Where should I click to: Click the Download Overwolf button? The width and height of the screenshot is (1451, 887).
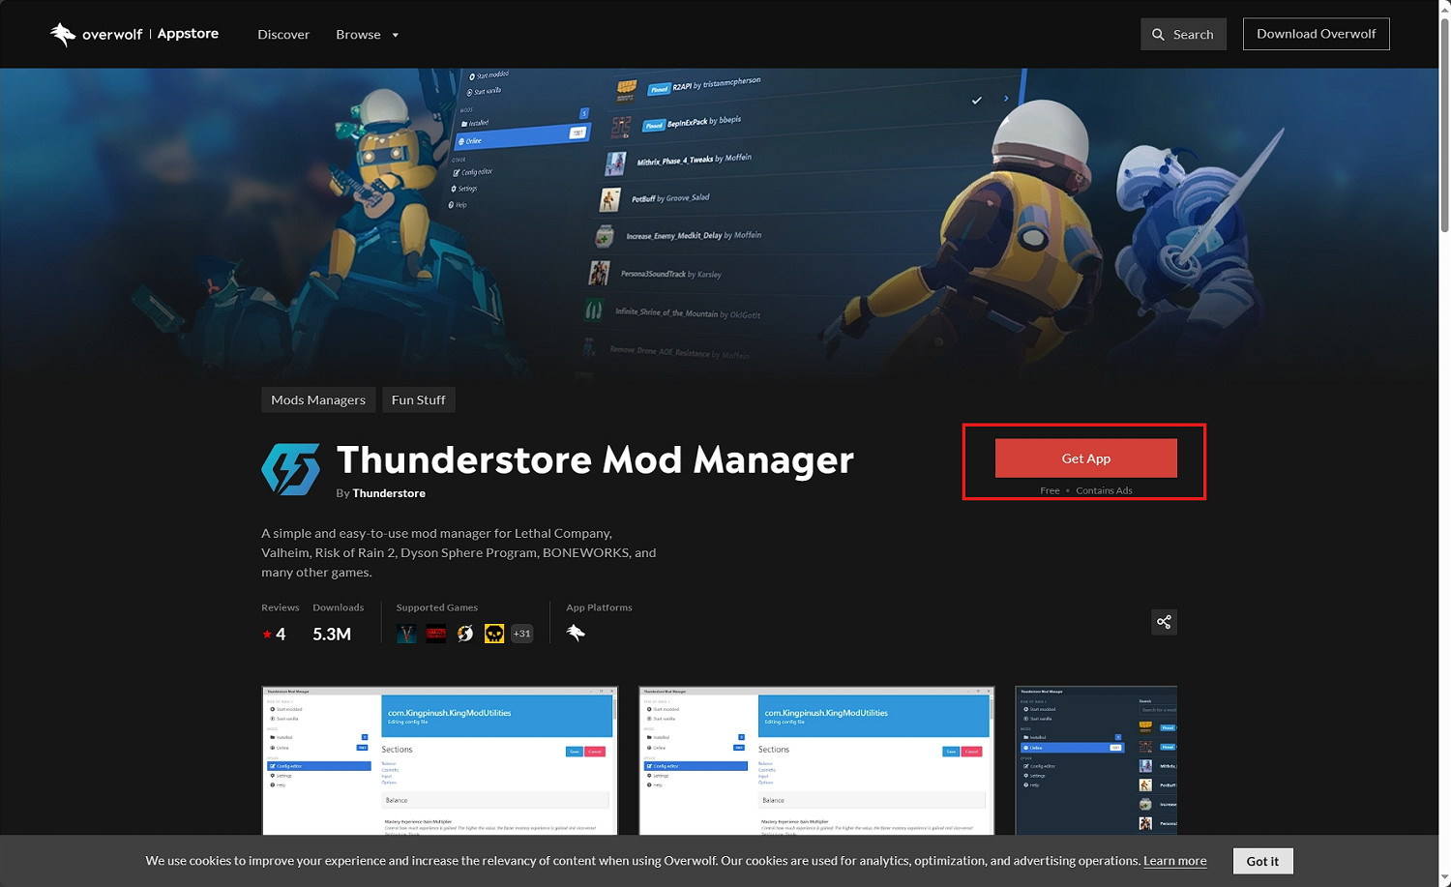1316,34
